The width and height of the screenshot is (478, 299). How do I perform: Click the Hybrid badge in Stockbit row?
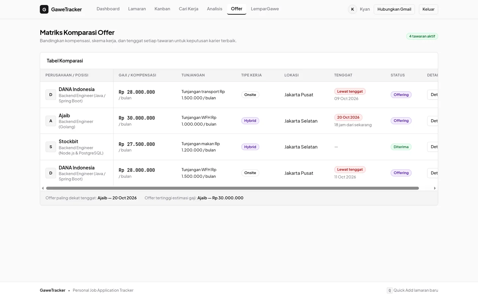(250, 147)
